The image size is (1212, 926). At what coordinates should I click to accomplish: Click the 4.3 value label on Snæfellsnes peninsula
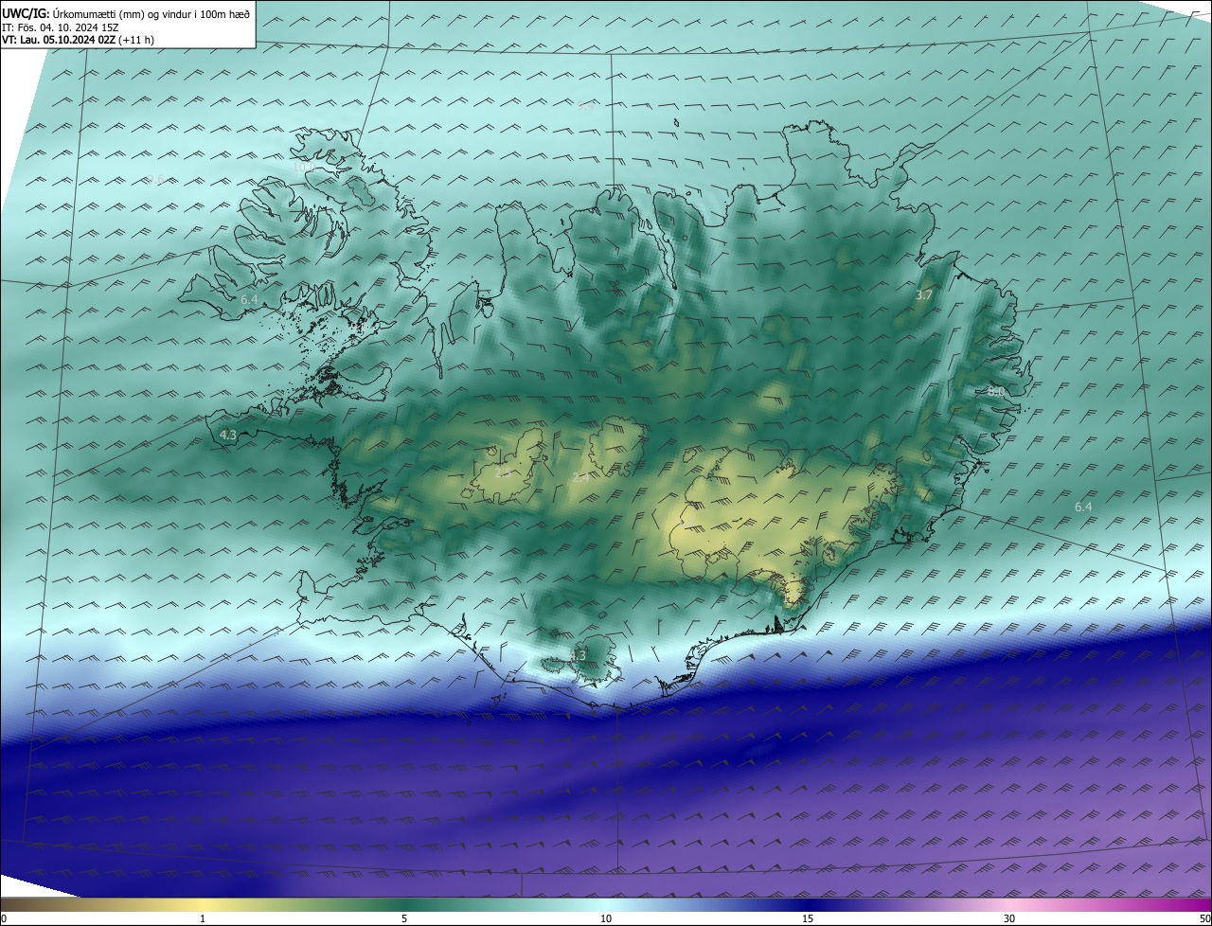pyautogui.click(x=228, y=435)
